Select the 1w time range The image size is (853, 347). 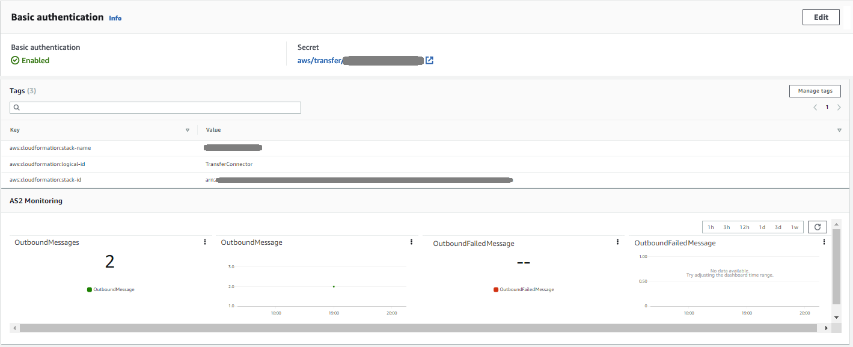click(x=795, y=227)
